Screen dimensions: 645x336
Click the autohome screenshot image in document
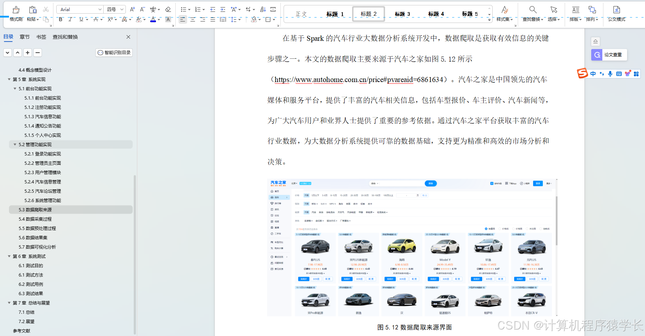point(412,247)
